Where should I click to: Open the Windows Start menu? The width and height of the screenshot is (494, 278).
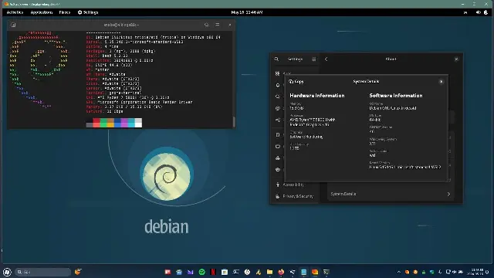(x=7, y=272)
